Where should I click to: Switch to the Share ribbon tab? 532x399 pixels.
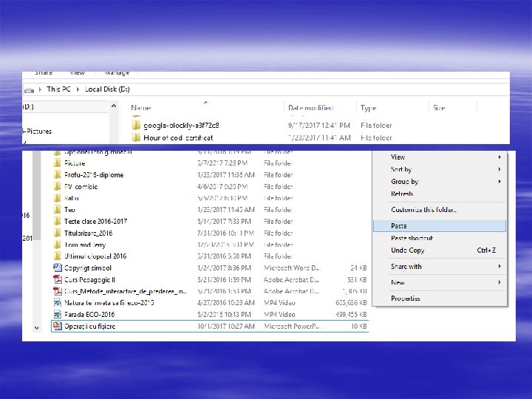point(44,73)
